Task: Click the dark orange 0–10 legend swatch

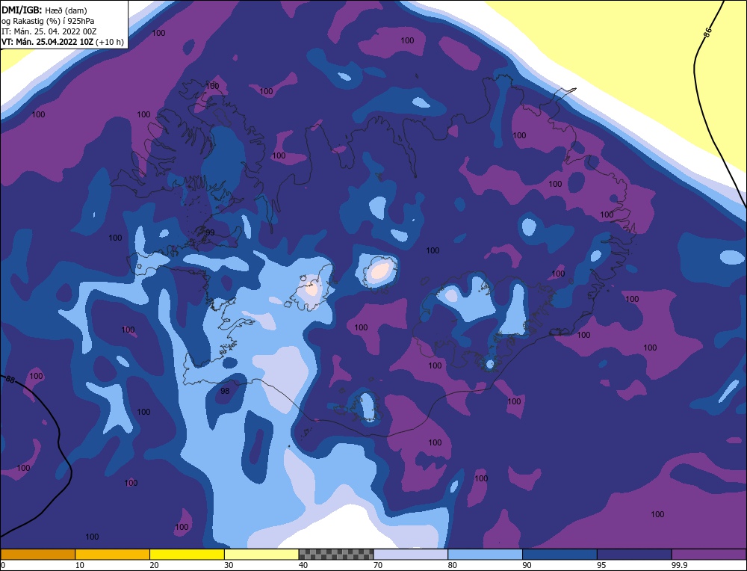Action: (37, 555)
